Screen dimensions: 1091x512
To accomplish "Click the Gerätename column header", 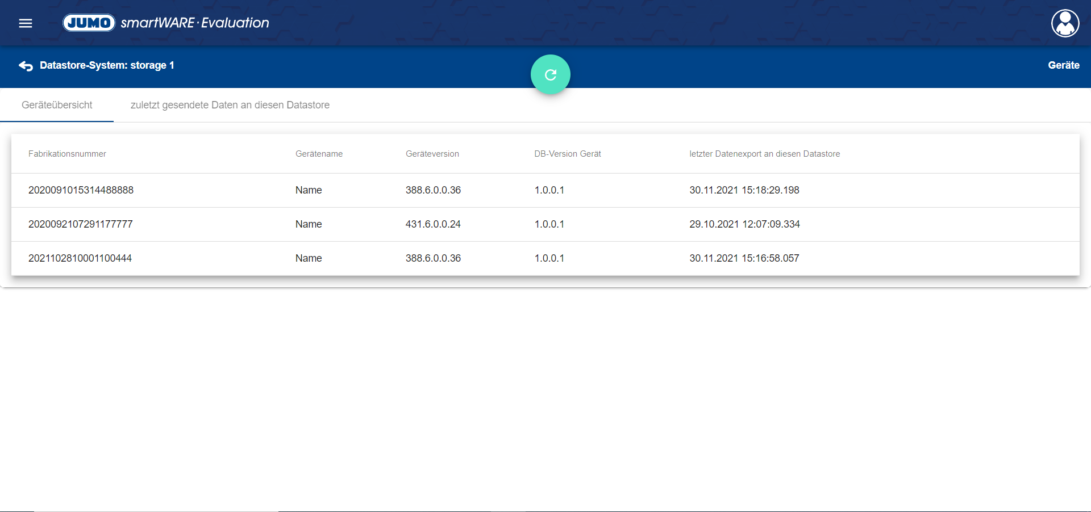I will 319,154.
